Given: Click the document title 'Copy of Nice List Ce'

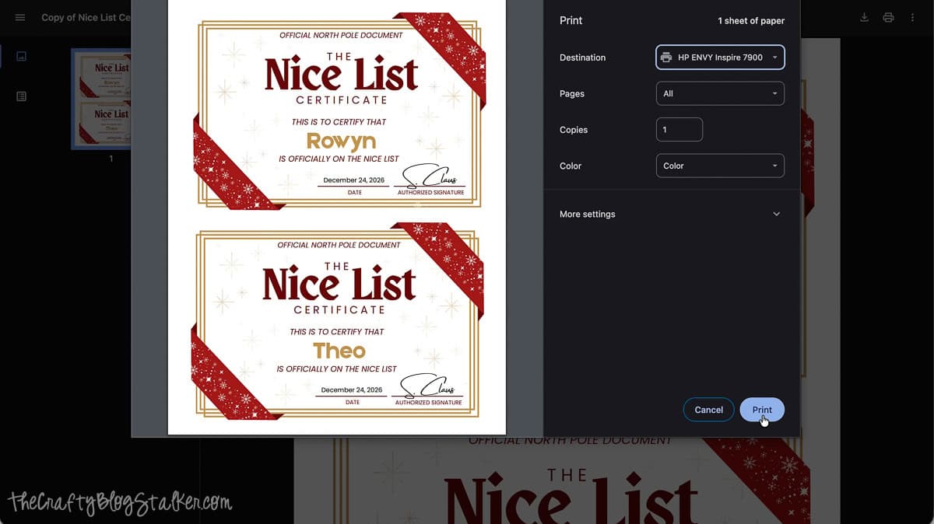Looking at the screenshot, I should (86, 17).
